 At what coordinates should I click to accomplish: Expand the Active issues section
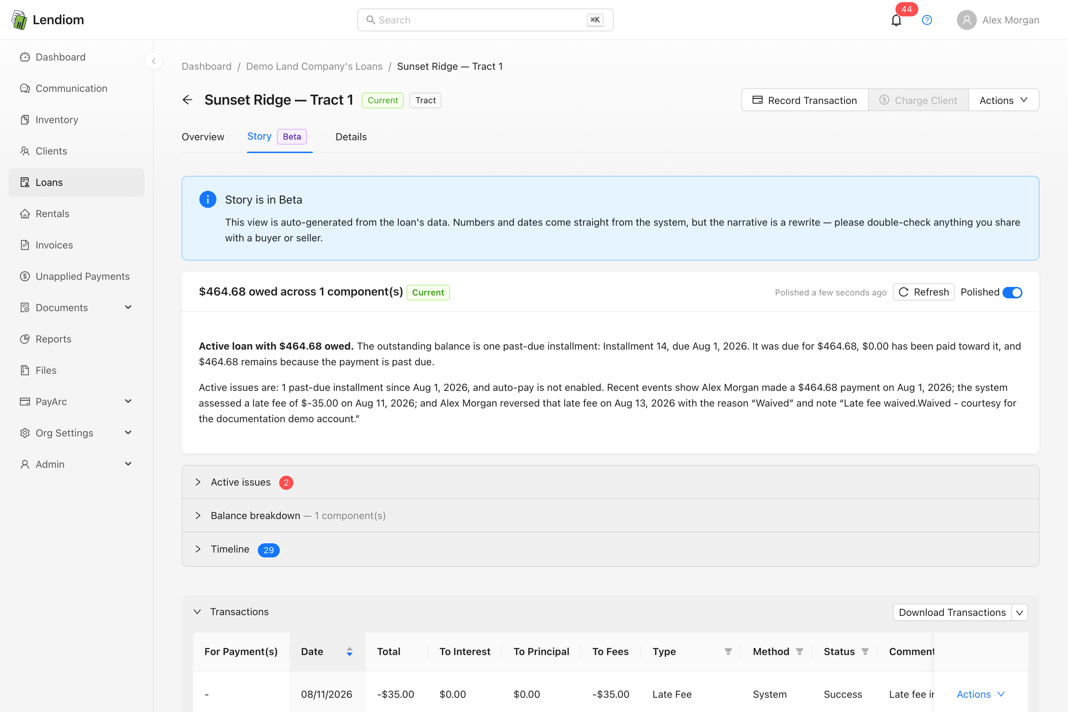[x=610, y=482]
